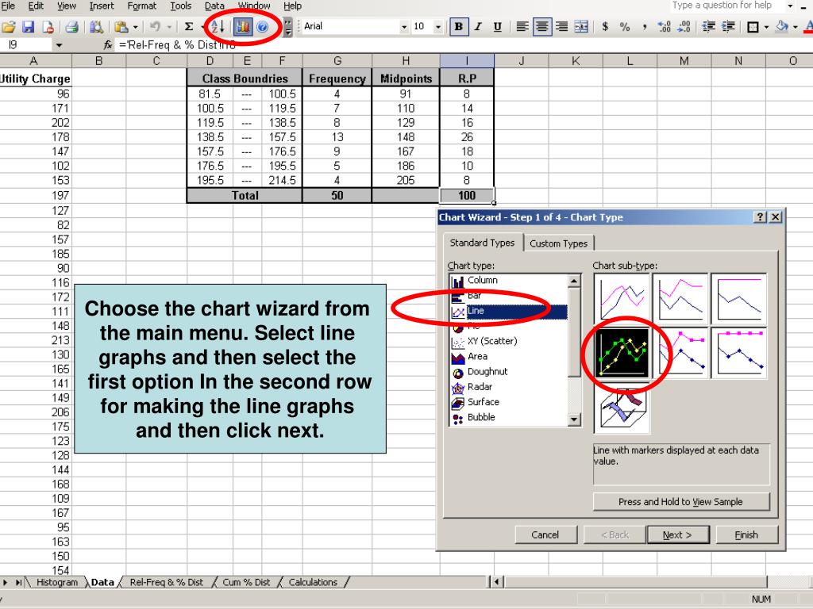Toggle Center alignment

pyautogui.click(x=541, y=26)
